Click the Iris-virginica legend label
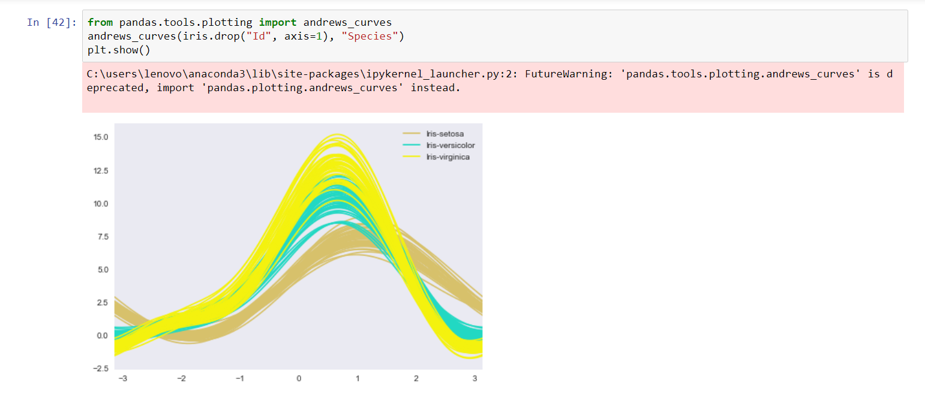Screen dimensions: 925x397 point(448,157)
